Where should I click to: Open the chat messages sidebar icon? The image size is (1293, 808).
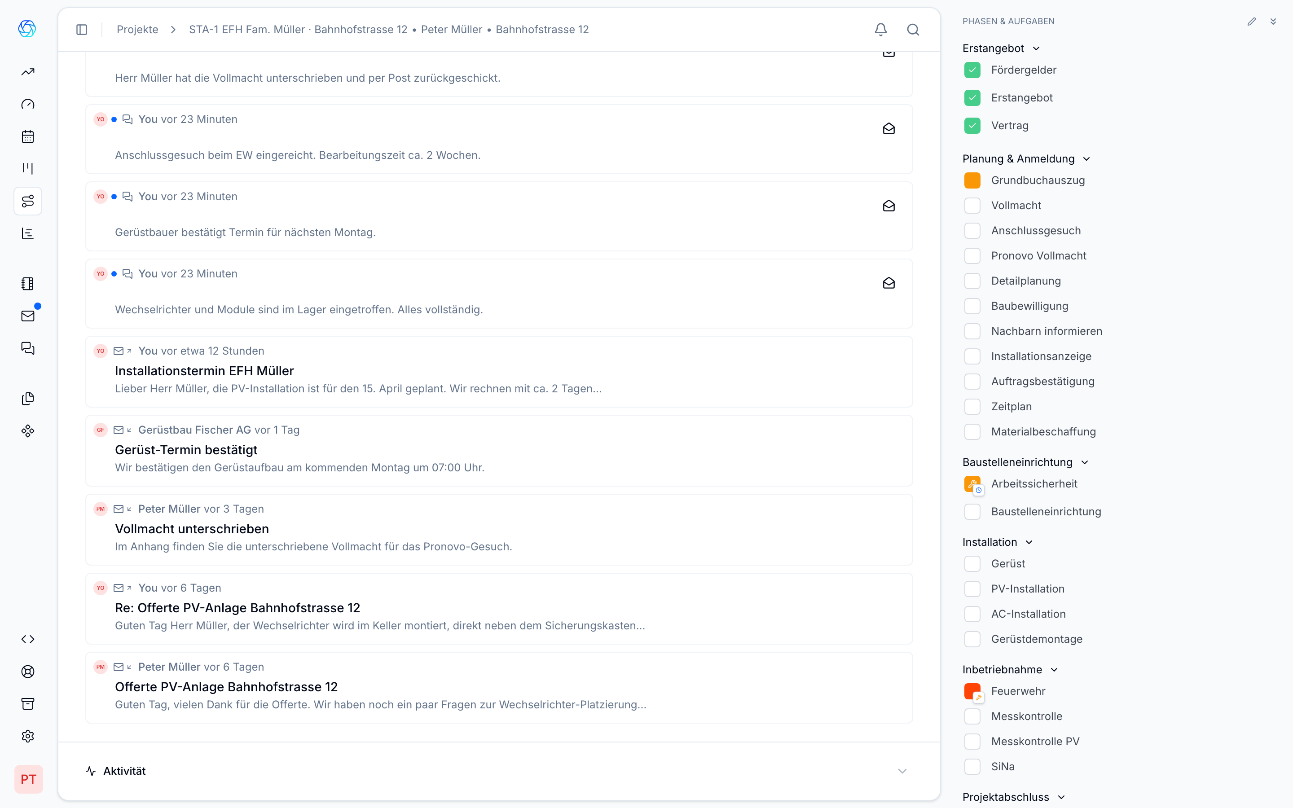pyautogui.click(x=28, y=348)
